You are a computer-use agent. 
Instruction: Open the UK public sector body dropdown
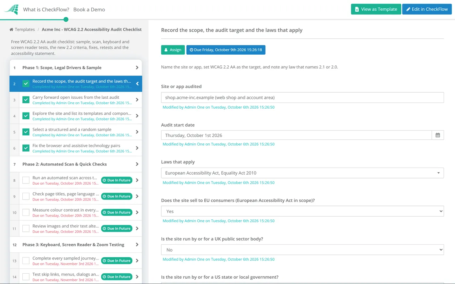click(303, 250)
